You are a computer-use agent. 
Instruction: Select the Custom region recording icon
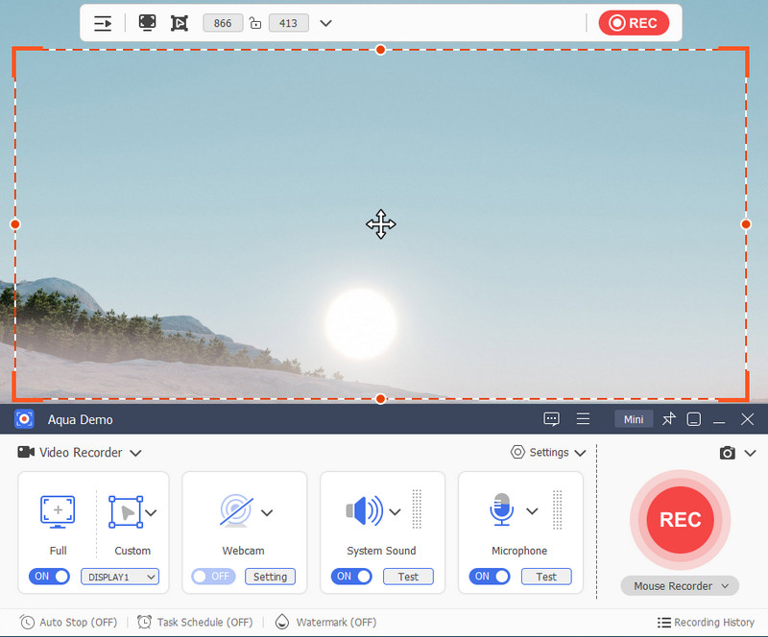click(x=126, y=511)
